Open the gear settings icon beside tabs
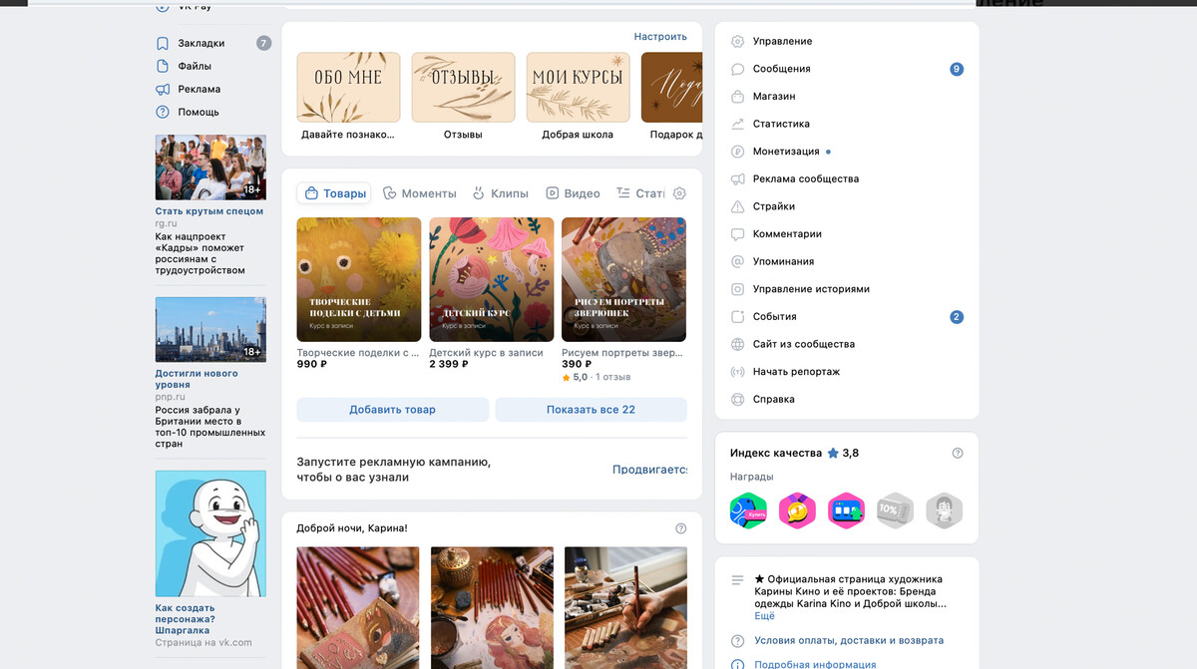The width and height of the screenshot is (1197, 669). [679, 193]
